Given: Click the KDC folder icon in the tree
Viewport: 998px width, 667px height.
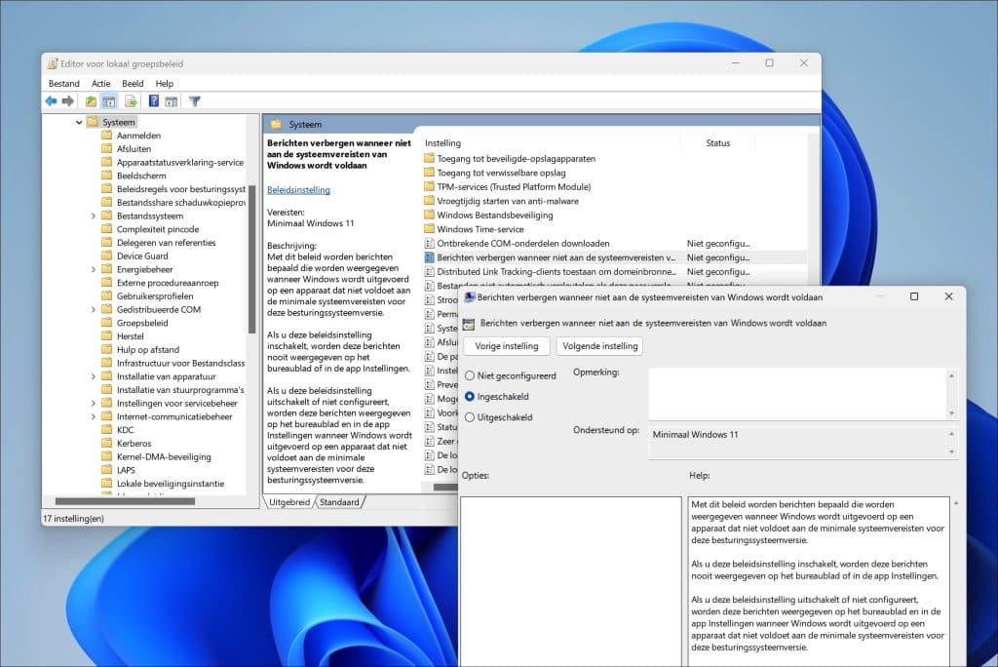Looking at the screenshot, I should click(107, 429).
